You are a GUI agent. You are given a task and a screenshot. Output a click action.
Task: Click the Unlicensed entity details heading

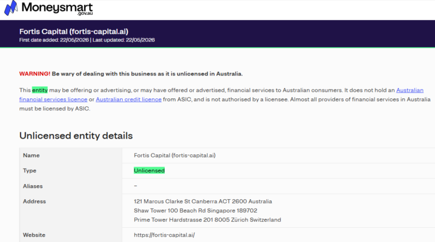[x=76, y=136]
